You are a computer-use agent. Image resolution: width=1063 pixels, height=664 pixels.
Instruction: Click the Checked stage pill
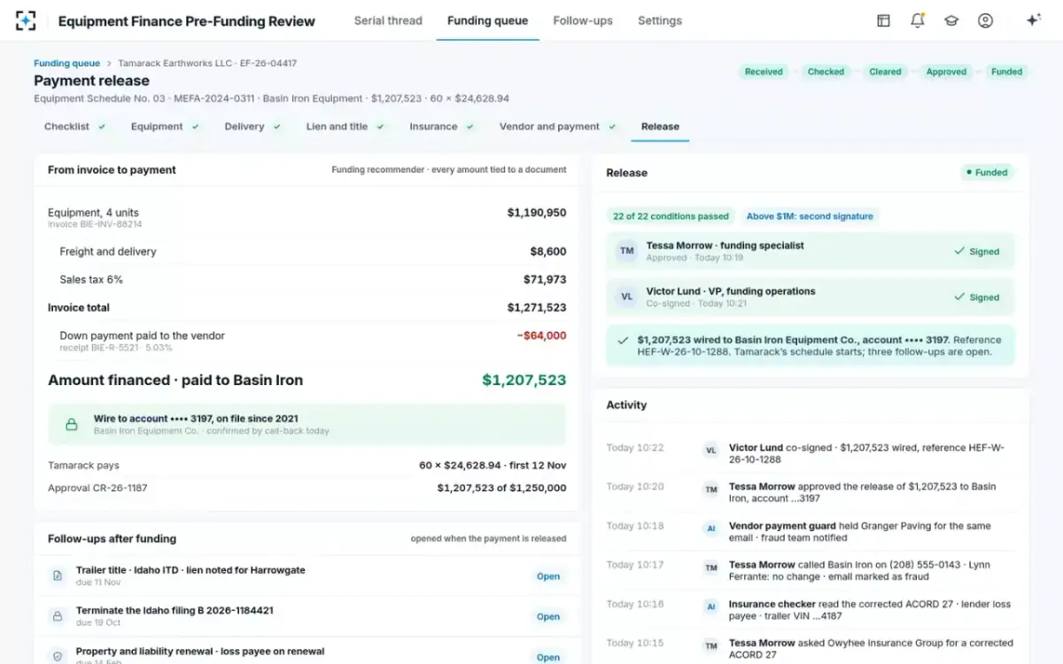point(826,72)
